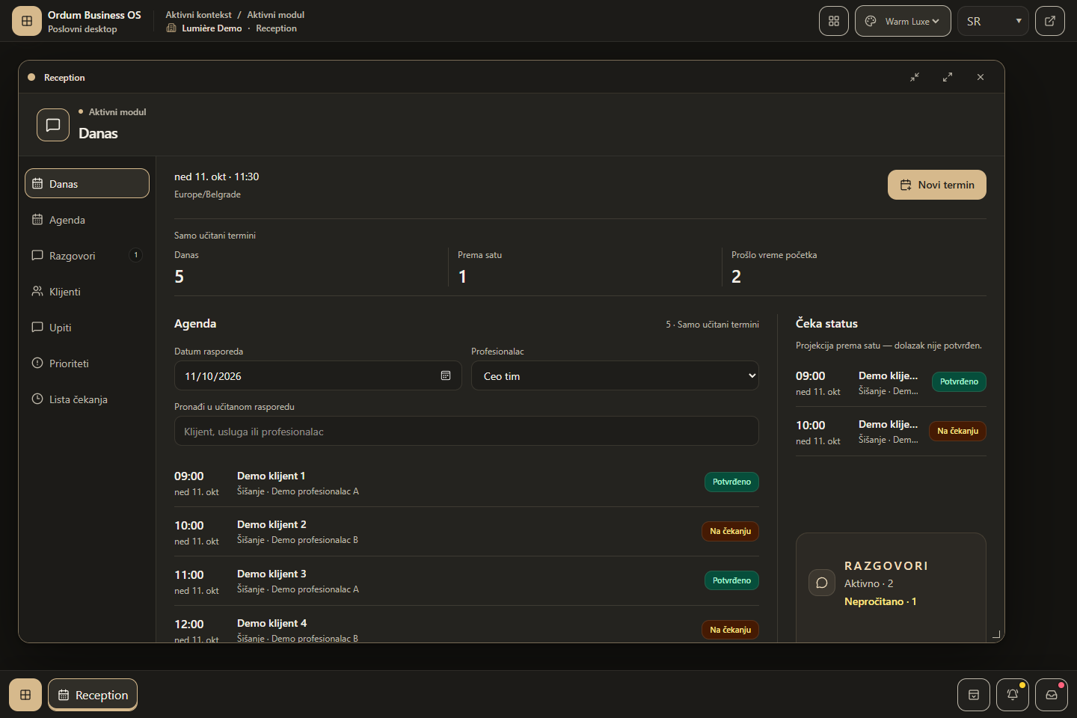
Task: Click the chat bubble module icon beside Danas
Action: click(x=53, y=125)
